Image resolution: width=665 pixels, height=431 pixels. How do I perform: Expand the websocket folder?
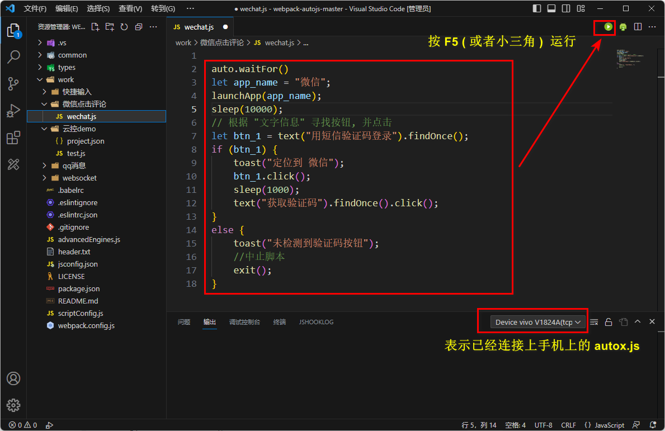[97, 178]
